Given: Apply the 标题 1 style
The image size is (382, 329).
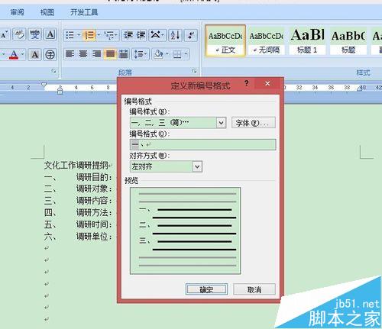Looking at the screenshot, I should pos(307,40).
